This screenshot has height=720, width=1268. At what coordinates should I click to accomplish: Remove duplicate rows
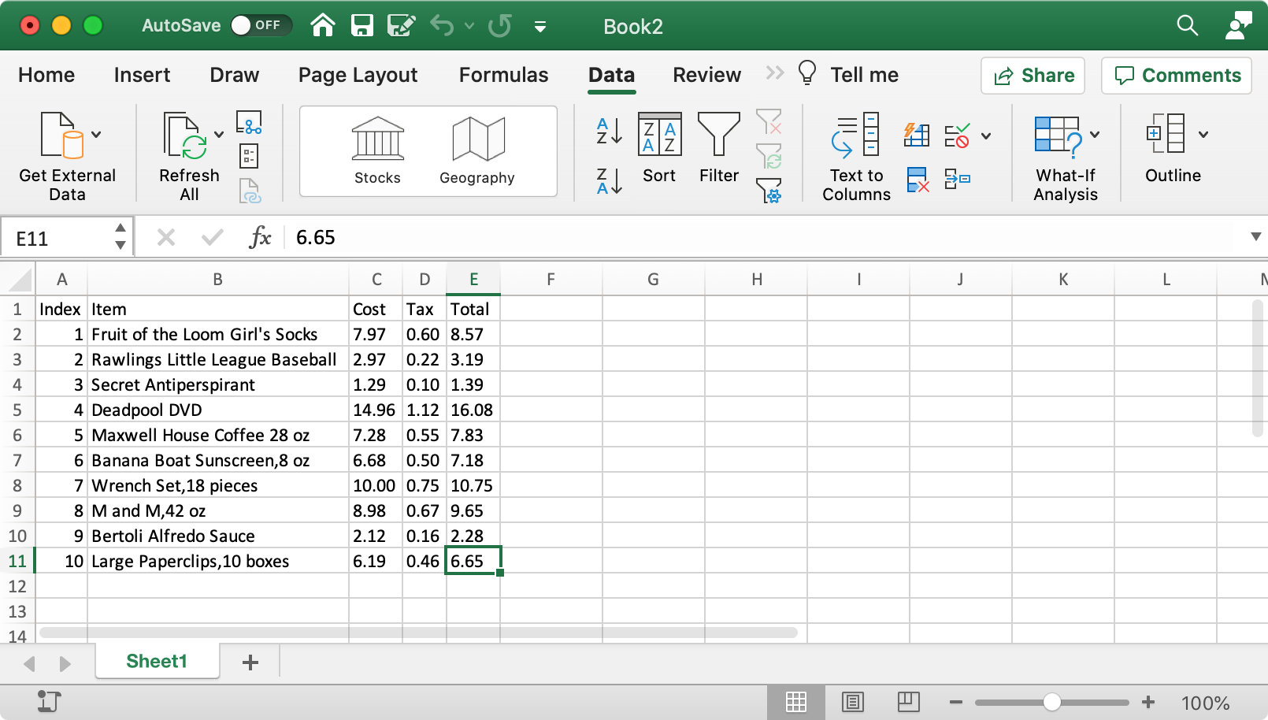tap(916, 180)
